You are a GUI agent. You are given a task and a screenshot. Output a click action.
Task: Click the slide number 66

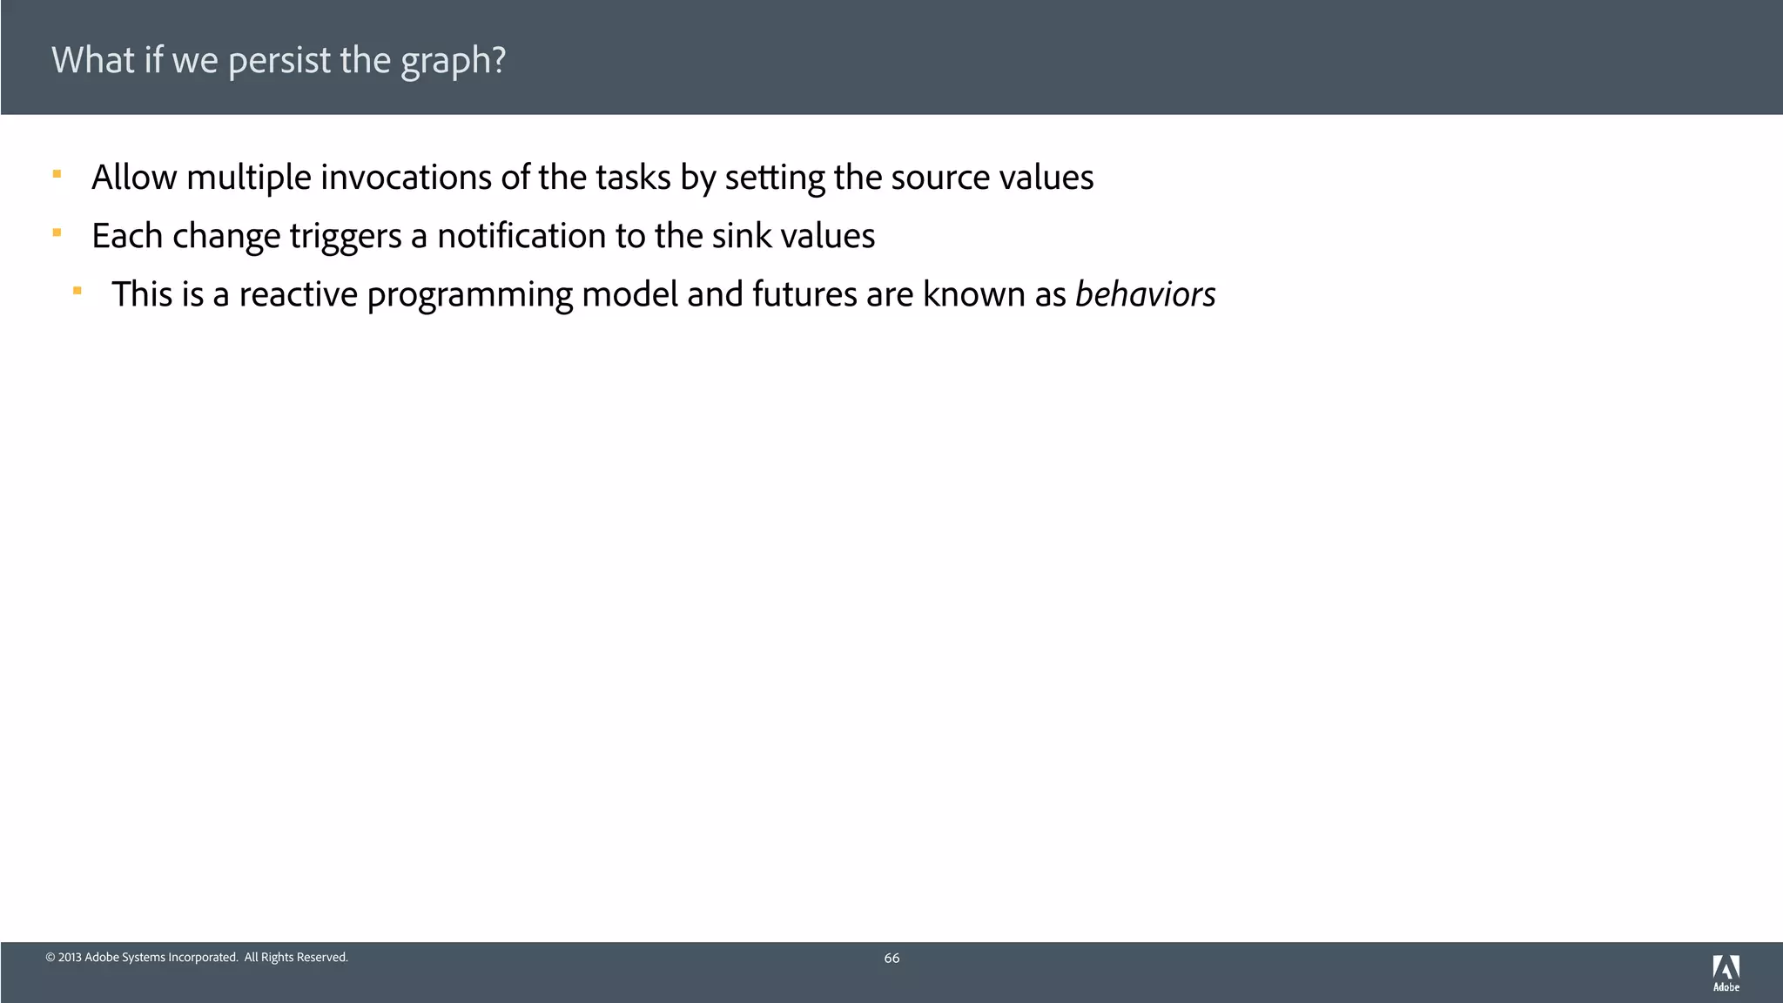pos(891,958)
